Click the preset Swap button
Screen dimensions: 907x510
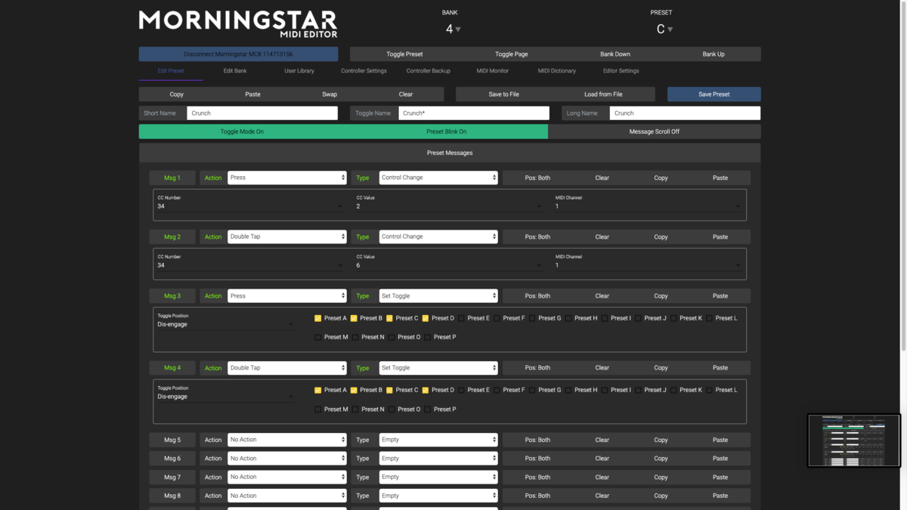(330, 94)
